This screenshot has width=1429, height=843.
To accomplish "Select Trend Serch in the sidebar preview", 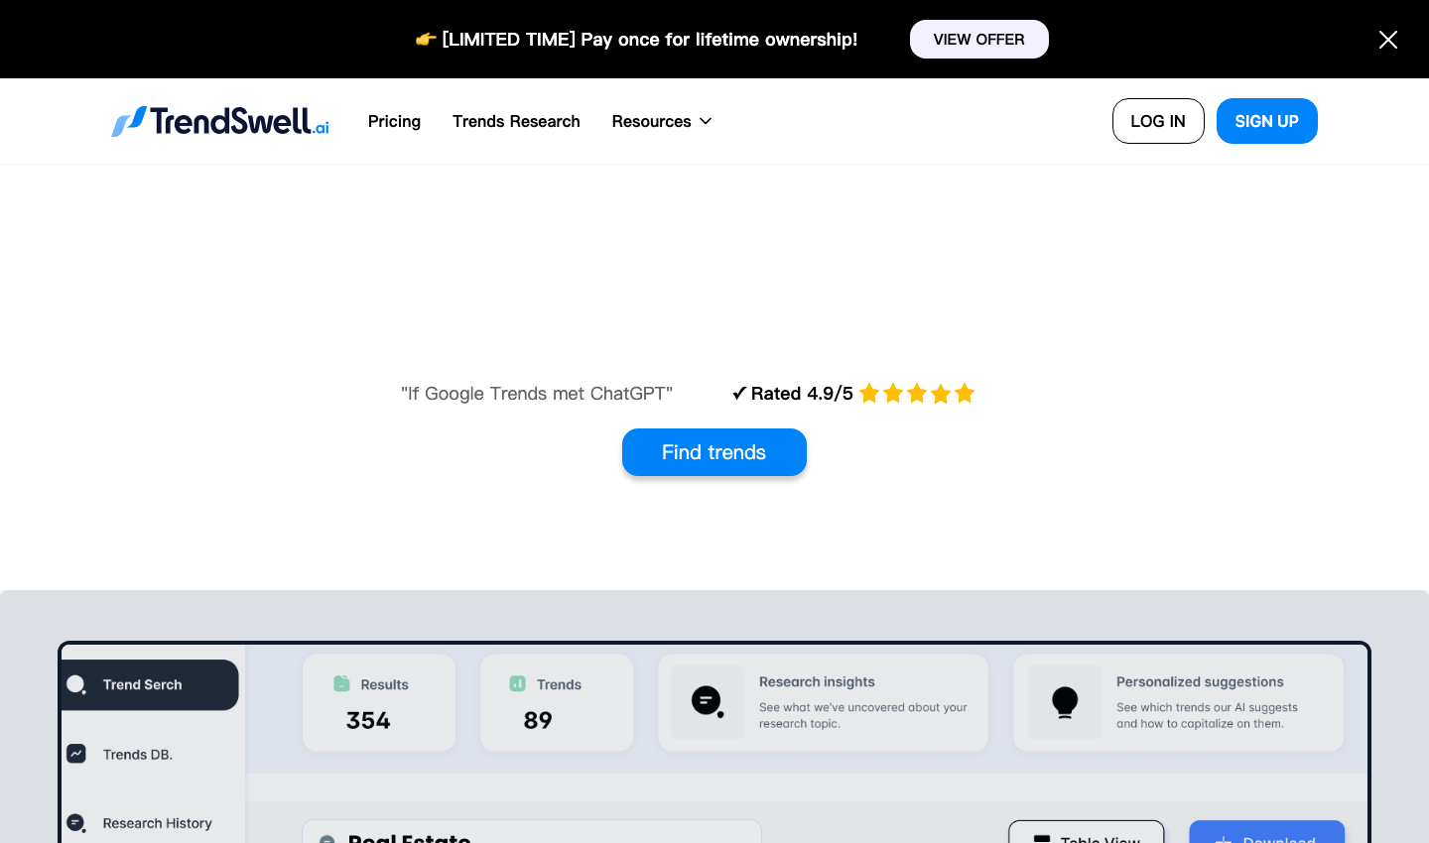I will tap(150, 685).
